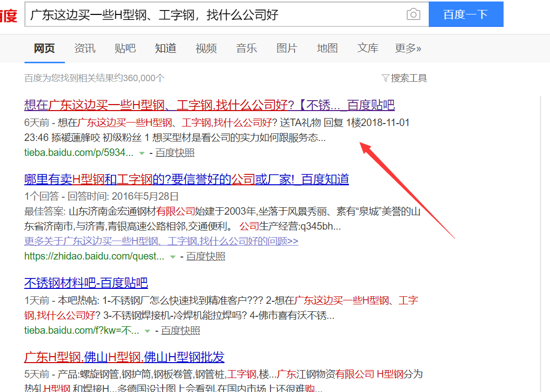The image size is (550, 392).
Task: Open 百度快照 for the zhidao.baidu.com result
Action: (206, 256)
